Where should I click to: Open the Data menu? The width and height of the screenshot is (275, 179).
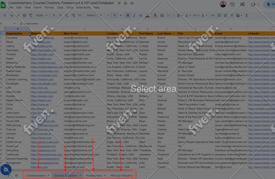(60, 8)
